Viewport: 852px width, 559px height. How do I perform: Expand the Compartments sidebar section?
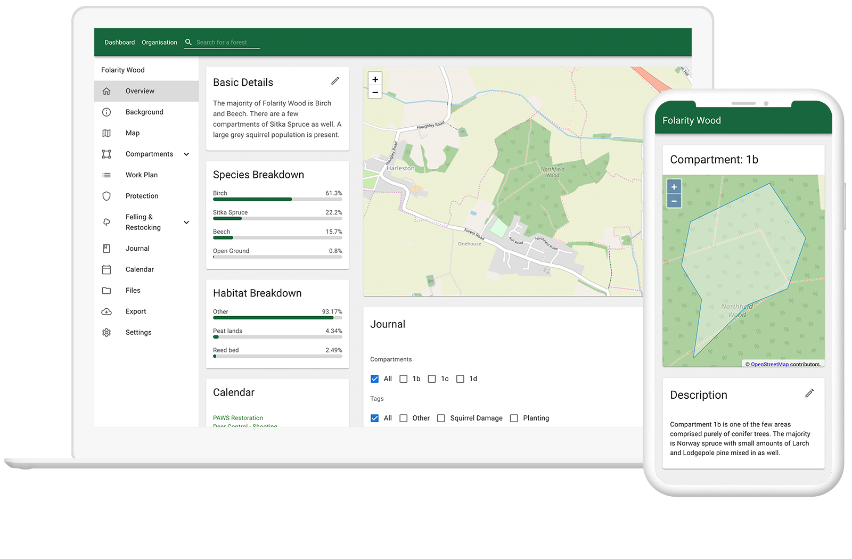186,153
